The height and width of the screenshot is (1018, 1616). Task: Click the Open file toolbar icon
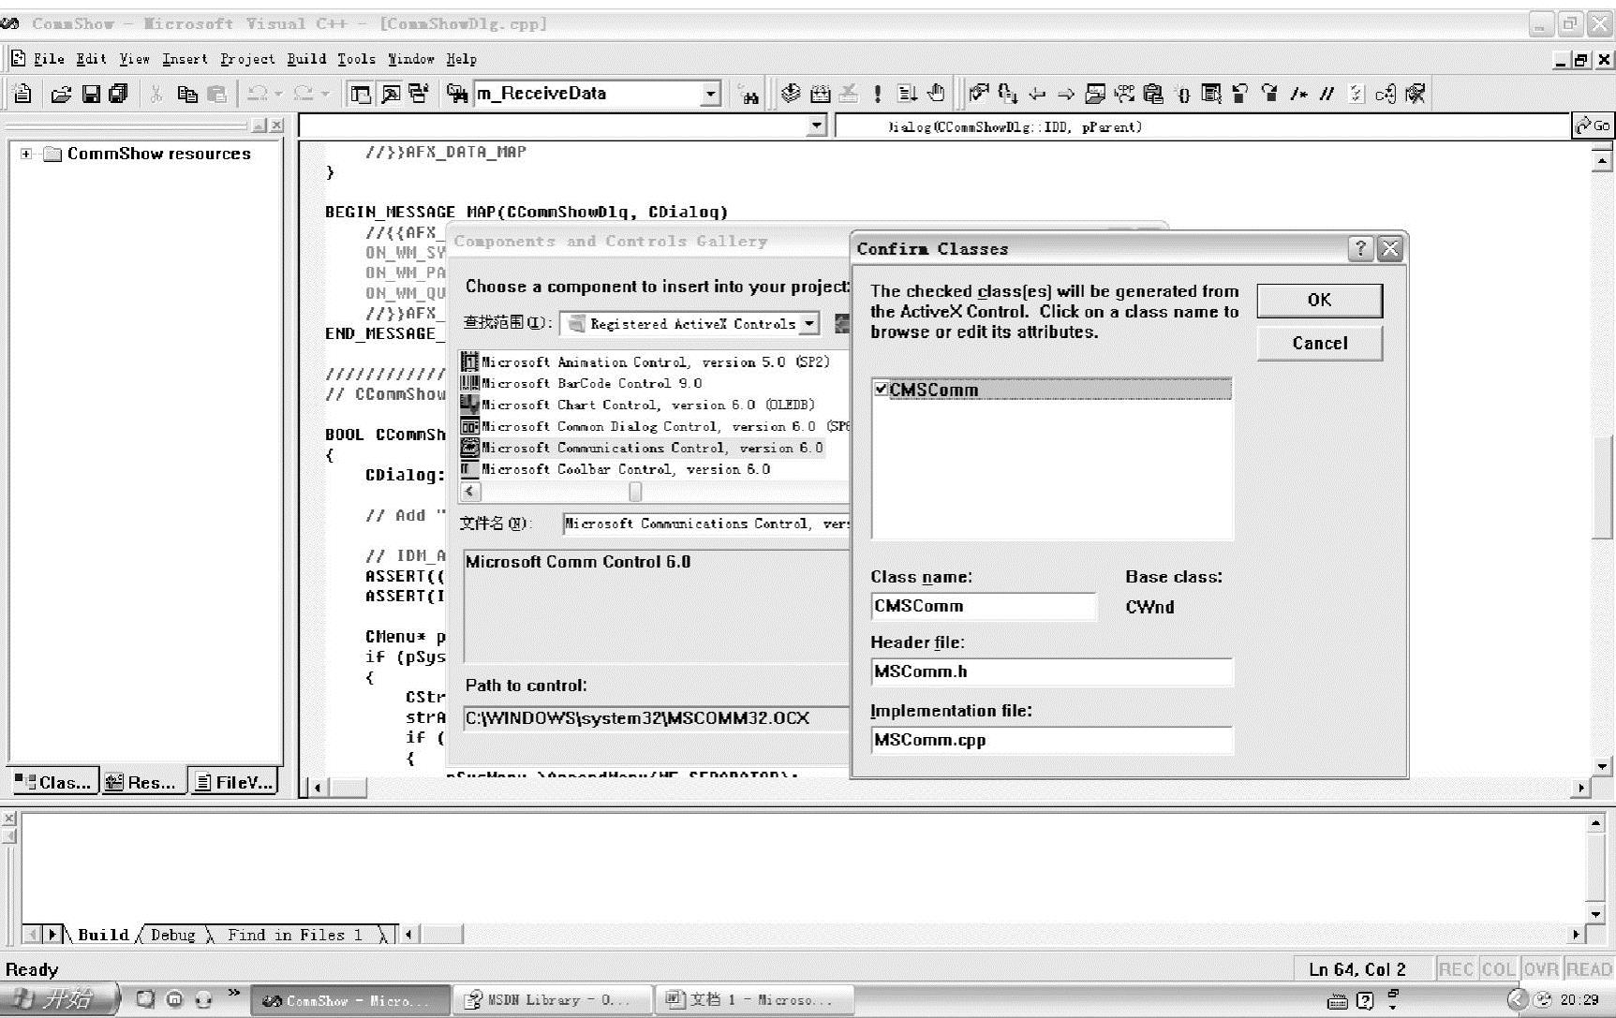(61, 94)
